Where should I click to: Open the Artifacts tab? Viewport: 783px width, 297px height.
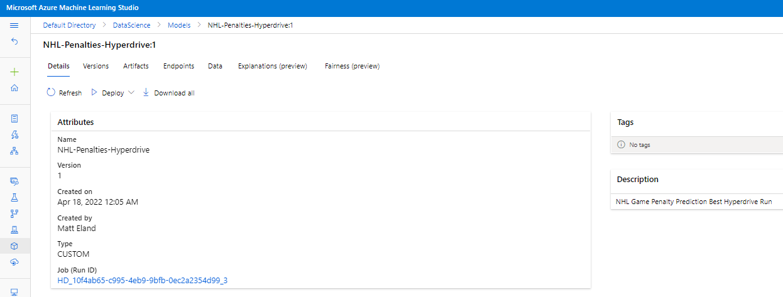(136, 66)
